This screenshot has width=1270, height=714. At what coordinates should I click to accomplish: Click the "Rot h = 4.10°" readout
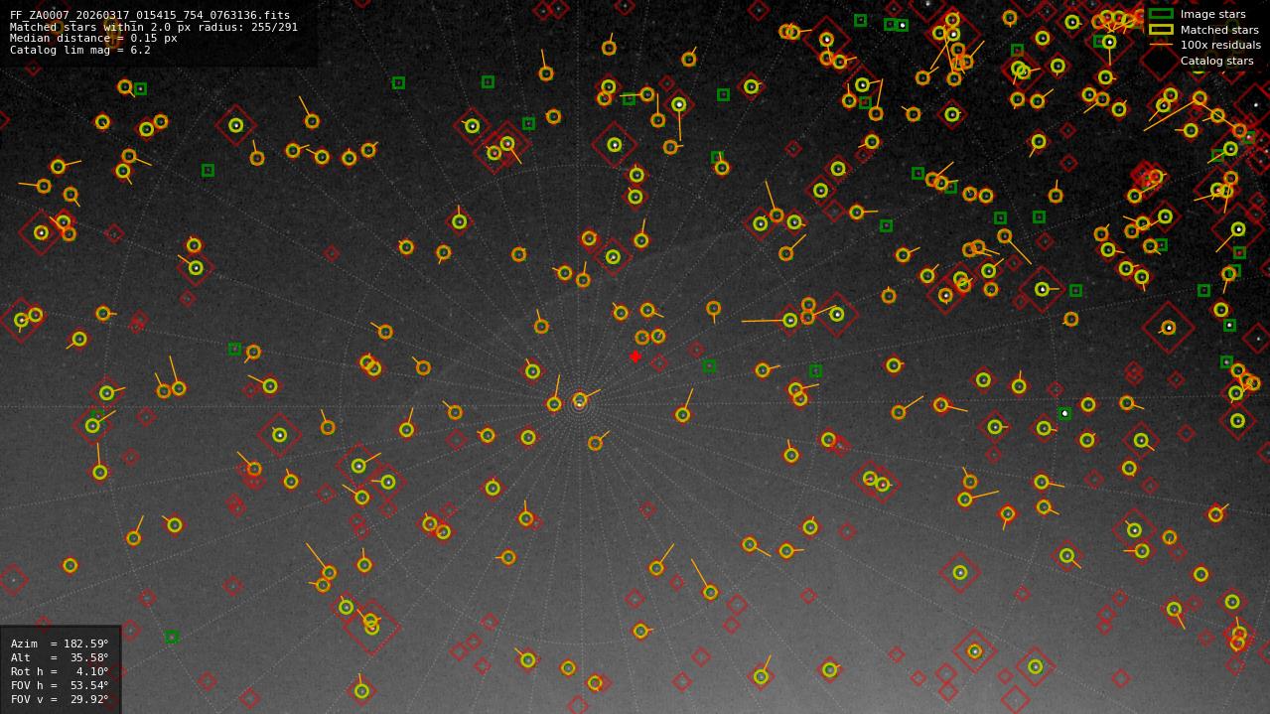tap(60, 671)
